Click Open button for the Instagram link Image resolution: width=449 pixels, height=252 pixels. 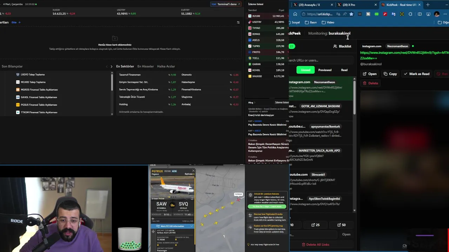click(x=370, y=74)
